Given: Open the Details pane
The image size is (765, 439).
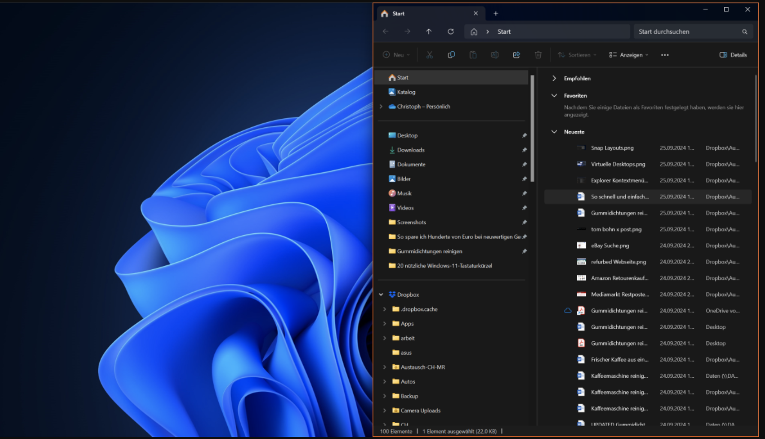Looking at the screenshot, I should coord(732,55).
